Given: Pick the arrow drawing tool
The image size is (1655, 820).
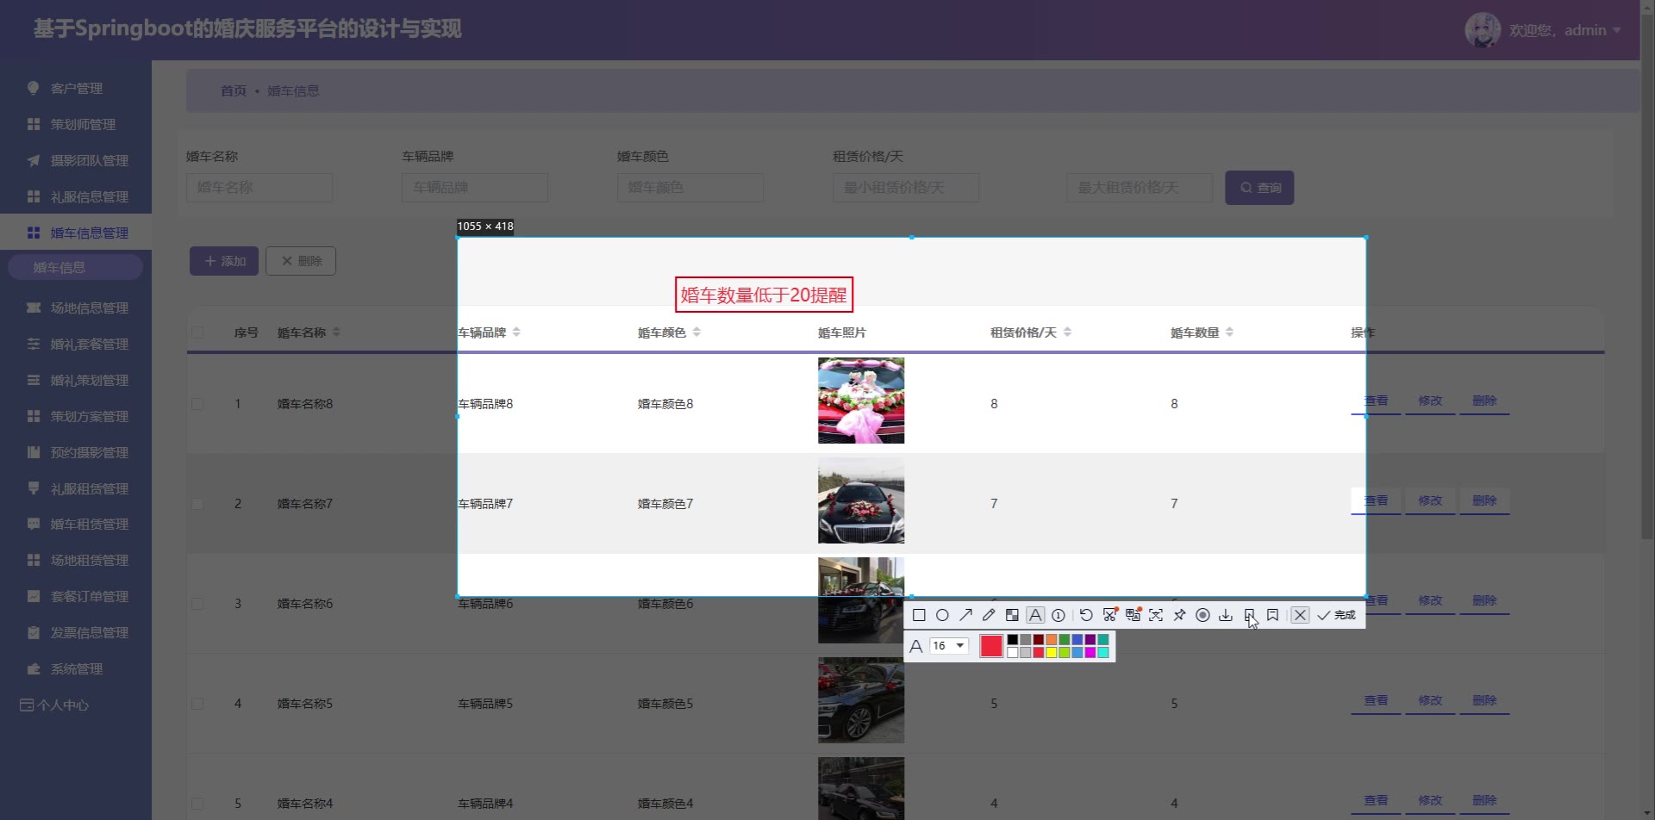Looking at the screenshot, I should (965, 615).
